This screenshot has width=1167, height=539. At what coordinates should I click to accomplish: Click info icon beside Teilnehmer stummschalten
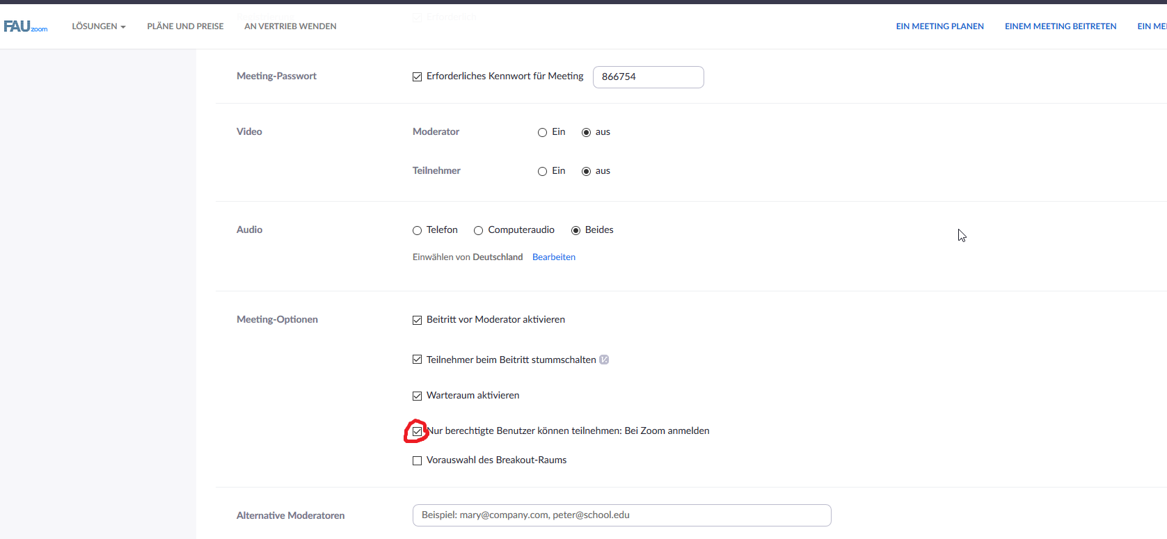[604, 360]
